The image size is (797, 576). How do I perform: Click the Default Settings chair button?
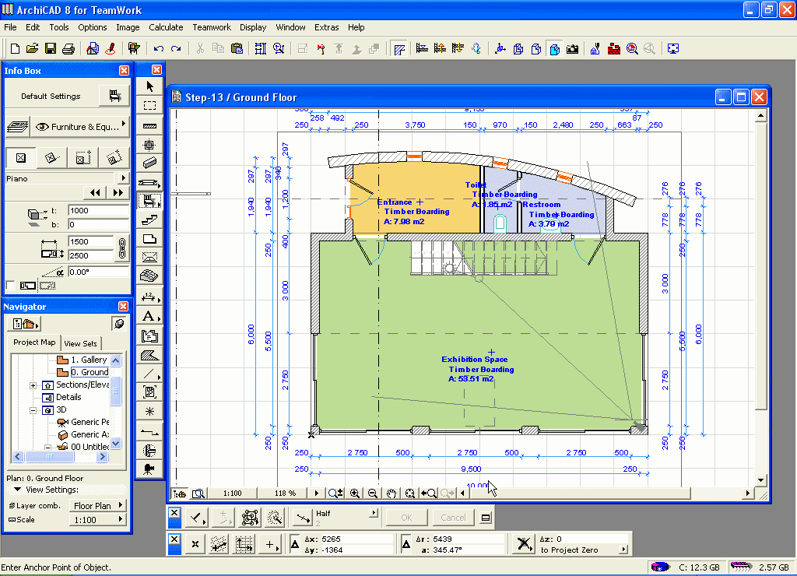click(x=115, y=97)
